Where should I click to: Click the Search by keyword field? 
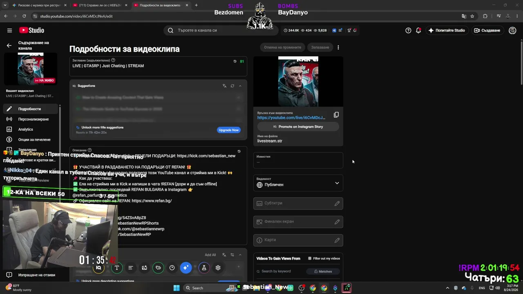(x=280, y=272)
